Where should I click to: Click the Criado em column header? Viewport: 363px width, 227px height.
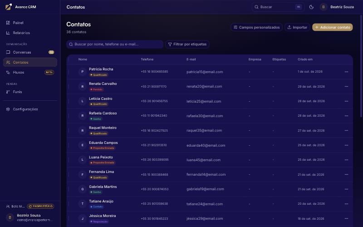(305, 59)
